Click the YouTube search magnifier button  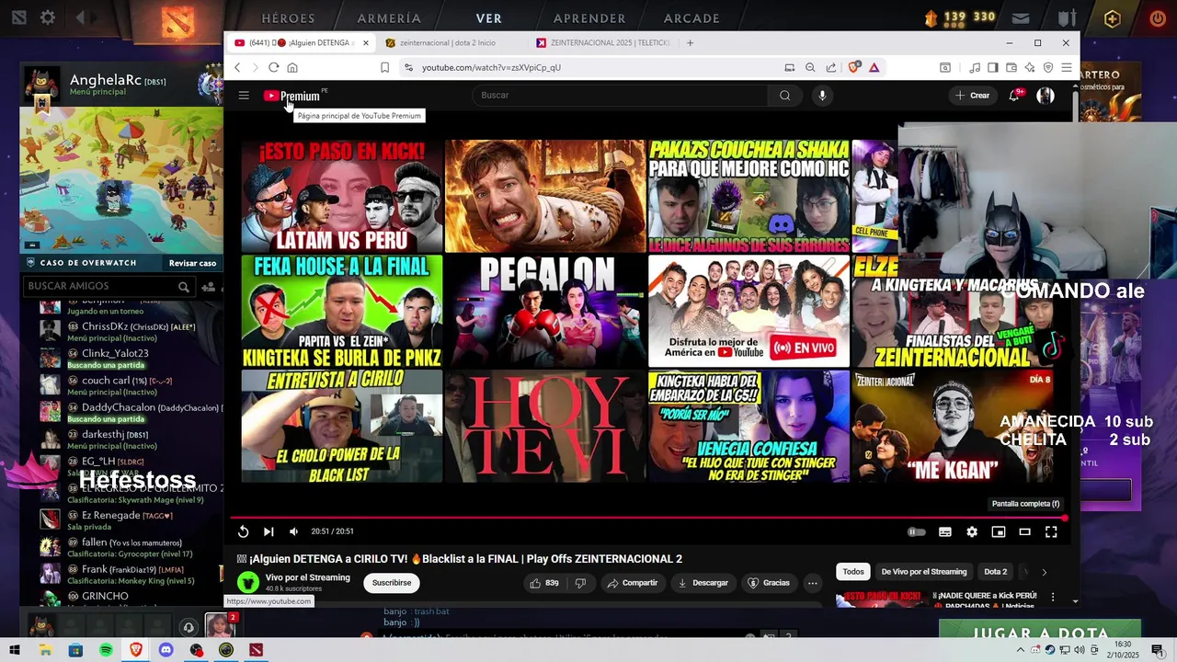pos(784,96)
